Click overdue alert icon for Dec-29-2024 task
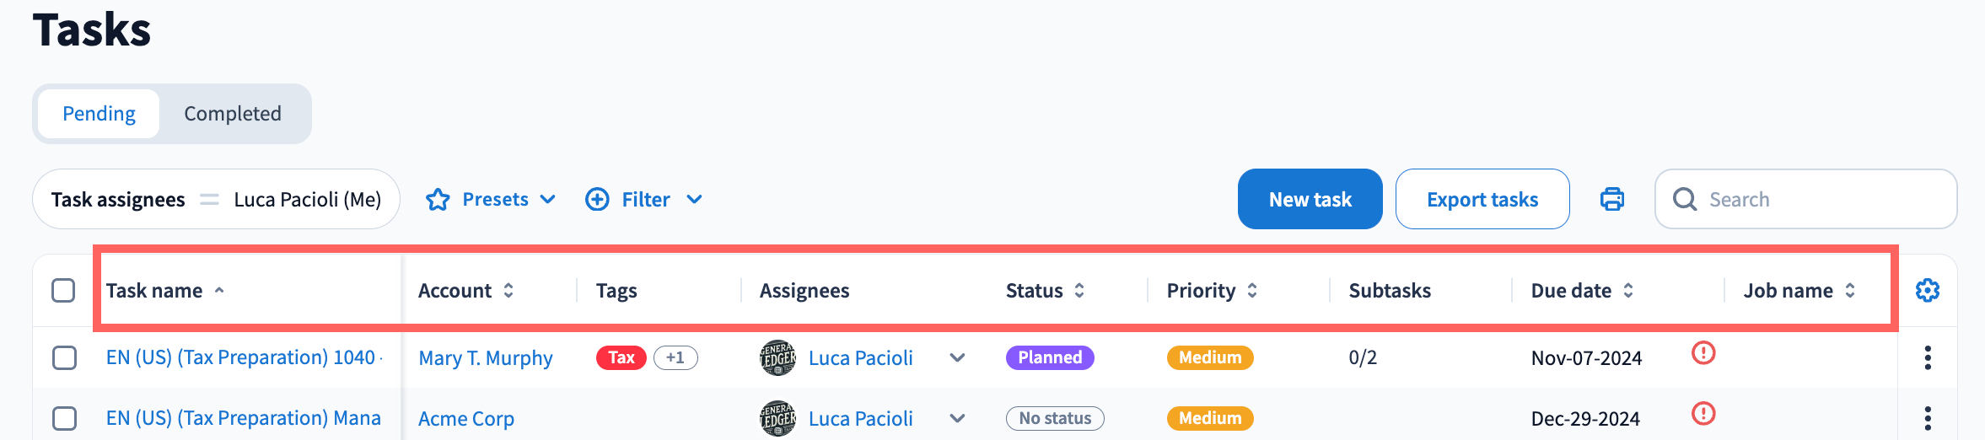The height and width of the screenshot is (440, 1985). [x=1703, y=414]
